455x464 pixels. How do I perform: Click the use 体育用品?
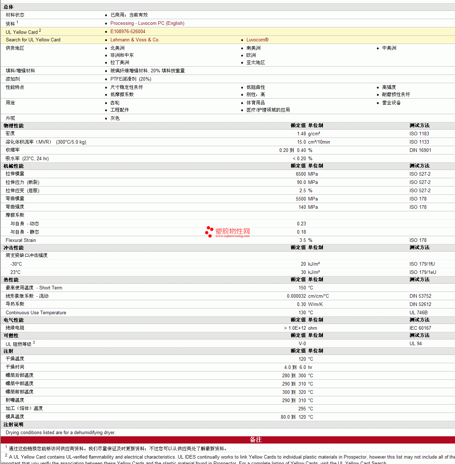click(x=256, y=103)
